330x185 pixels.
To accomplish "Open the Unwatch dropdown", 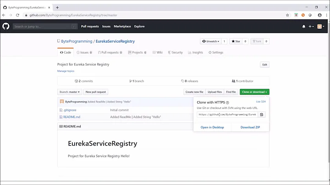I will 211,41.
